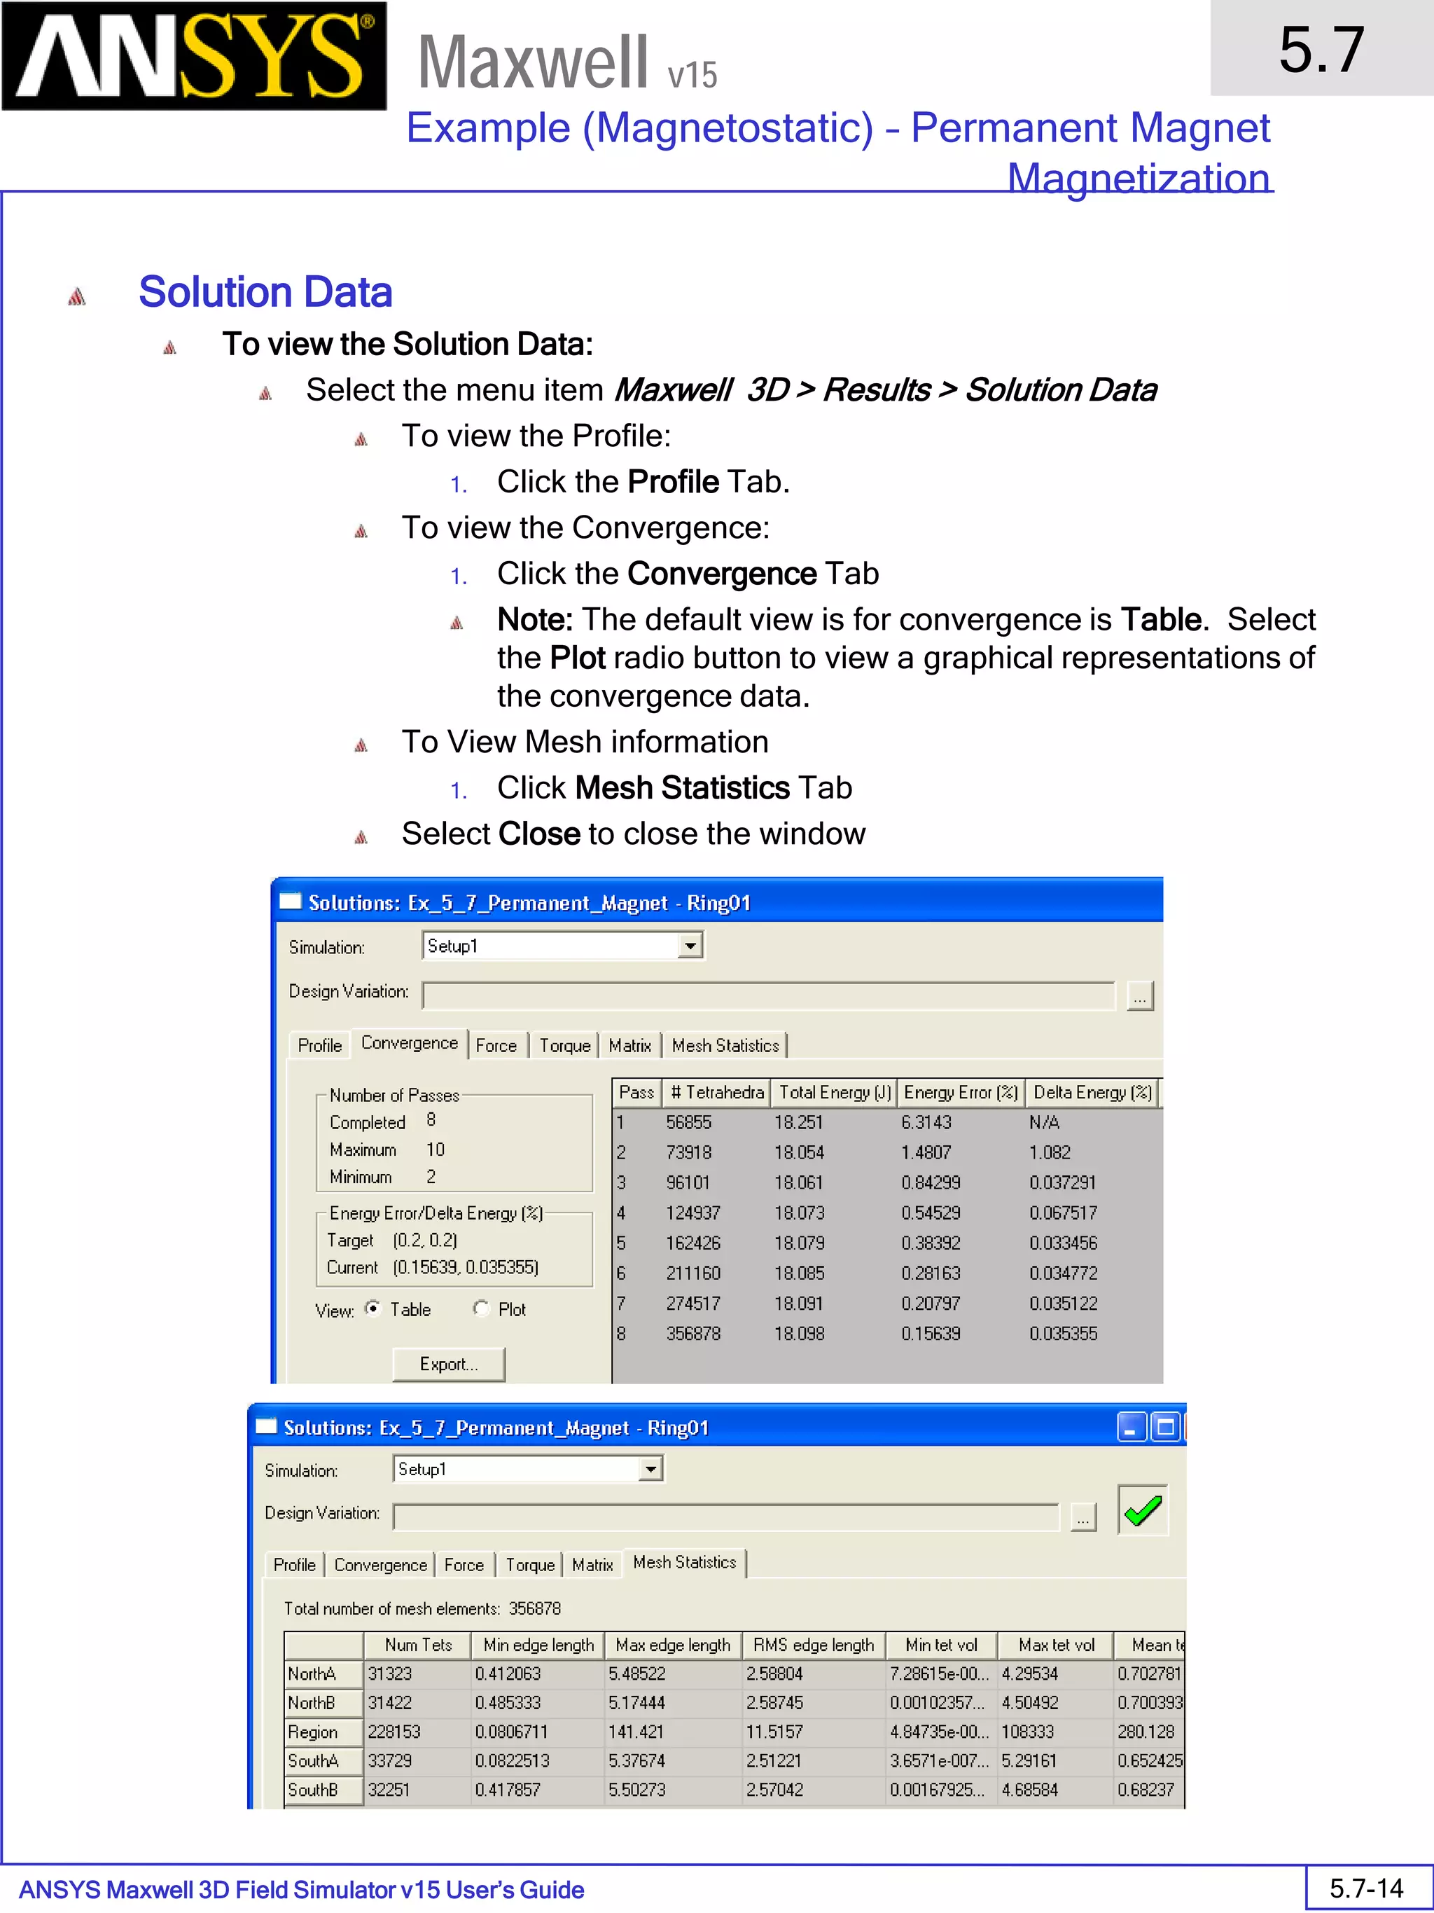Click the Min tet vol column header

(941, 1645)
